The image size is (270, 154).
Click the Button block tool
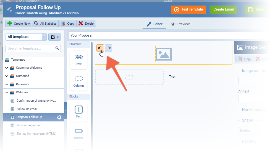click(x=78, y=134)
